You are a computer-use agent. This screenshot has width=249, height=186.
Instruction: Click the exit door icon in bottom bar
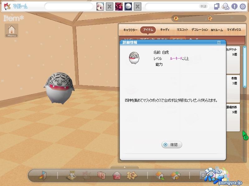tap(43, 175)
